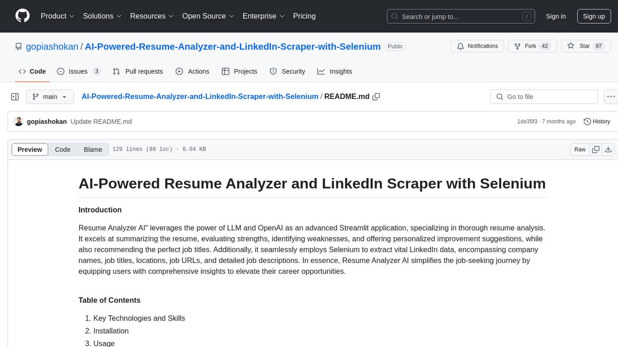Open the Security tab
Viewport: 618px width, 347px height.
(287, 71)
